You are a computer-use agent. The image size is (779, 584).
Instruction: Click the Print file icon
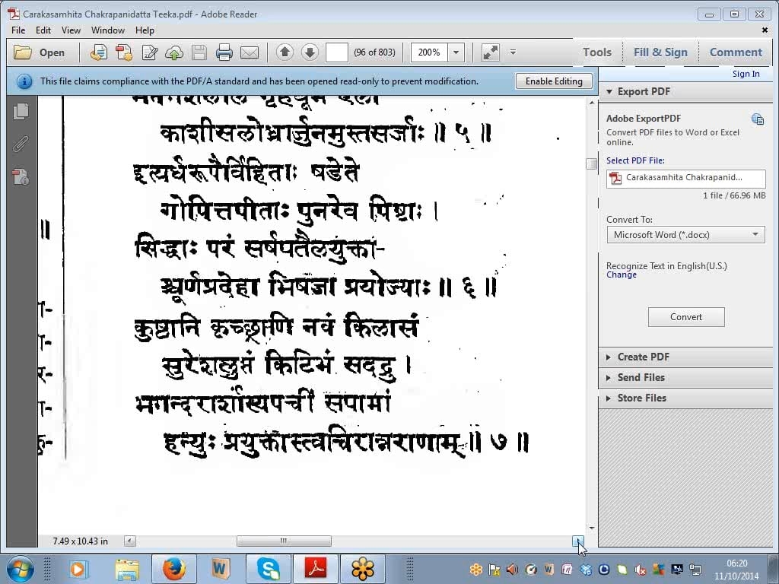[x=224, y=52]
